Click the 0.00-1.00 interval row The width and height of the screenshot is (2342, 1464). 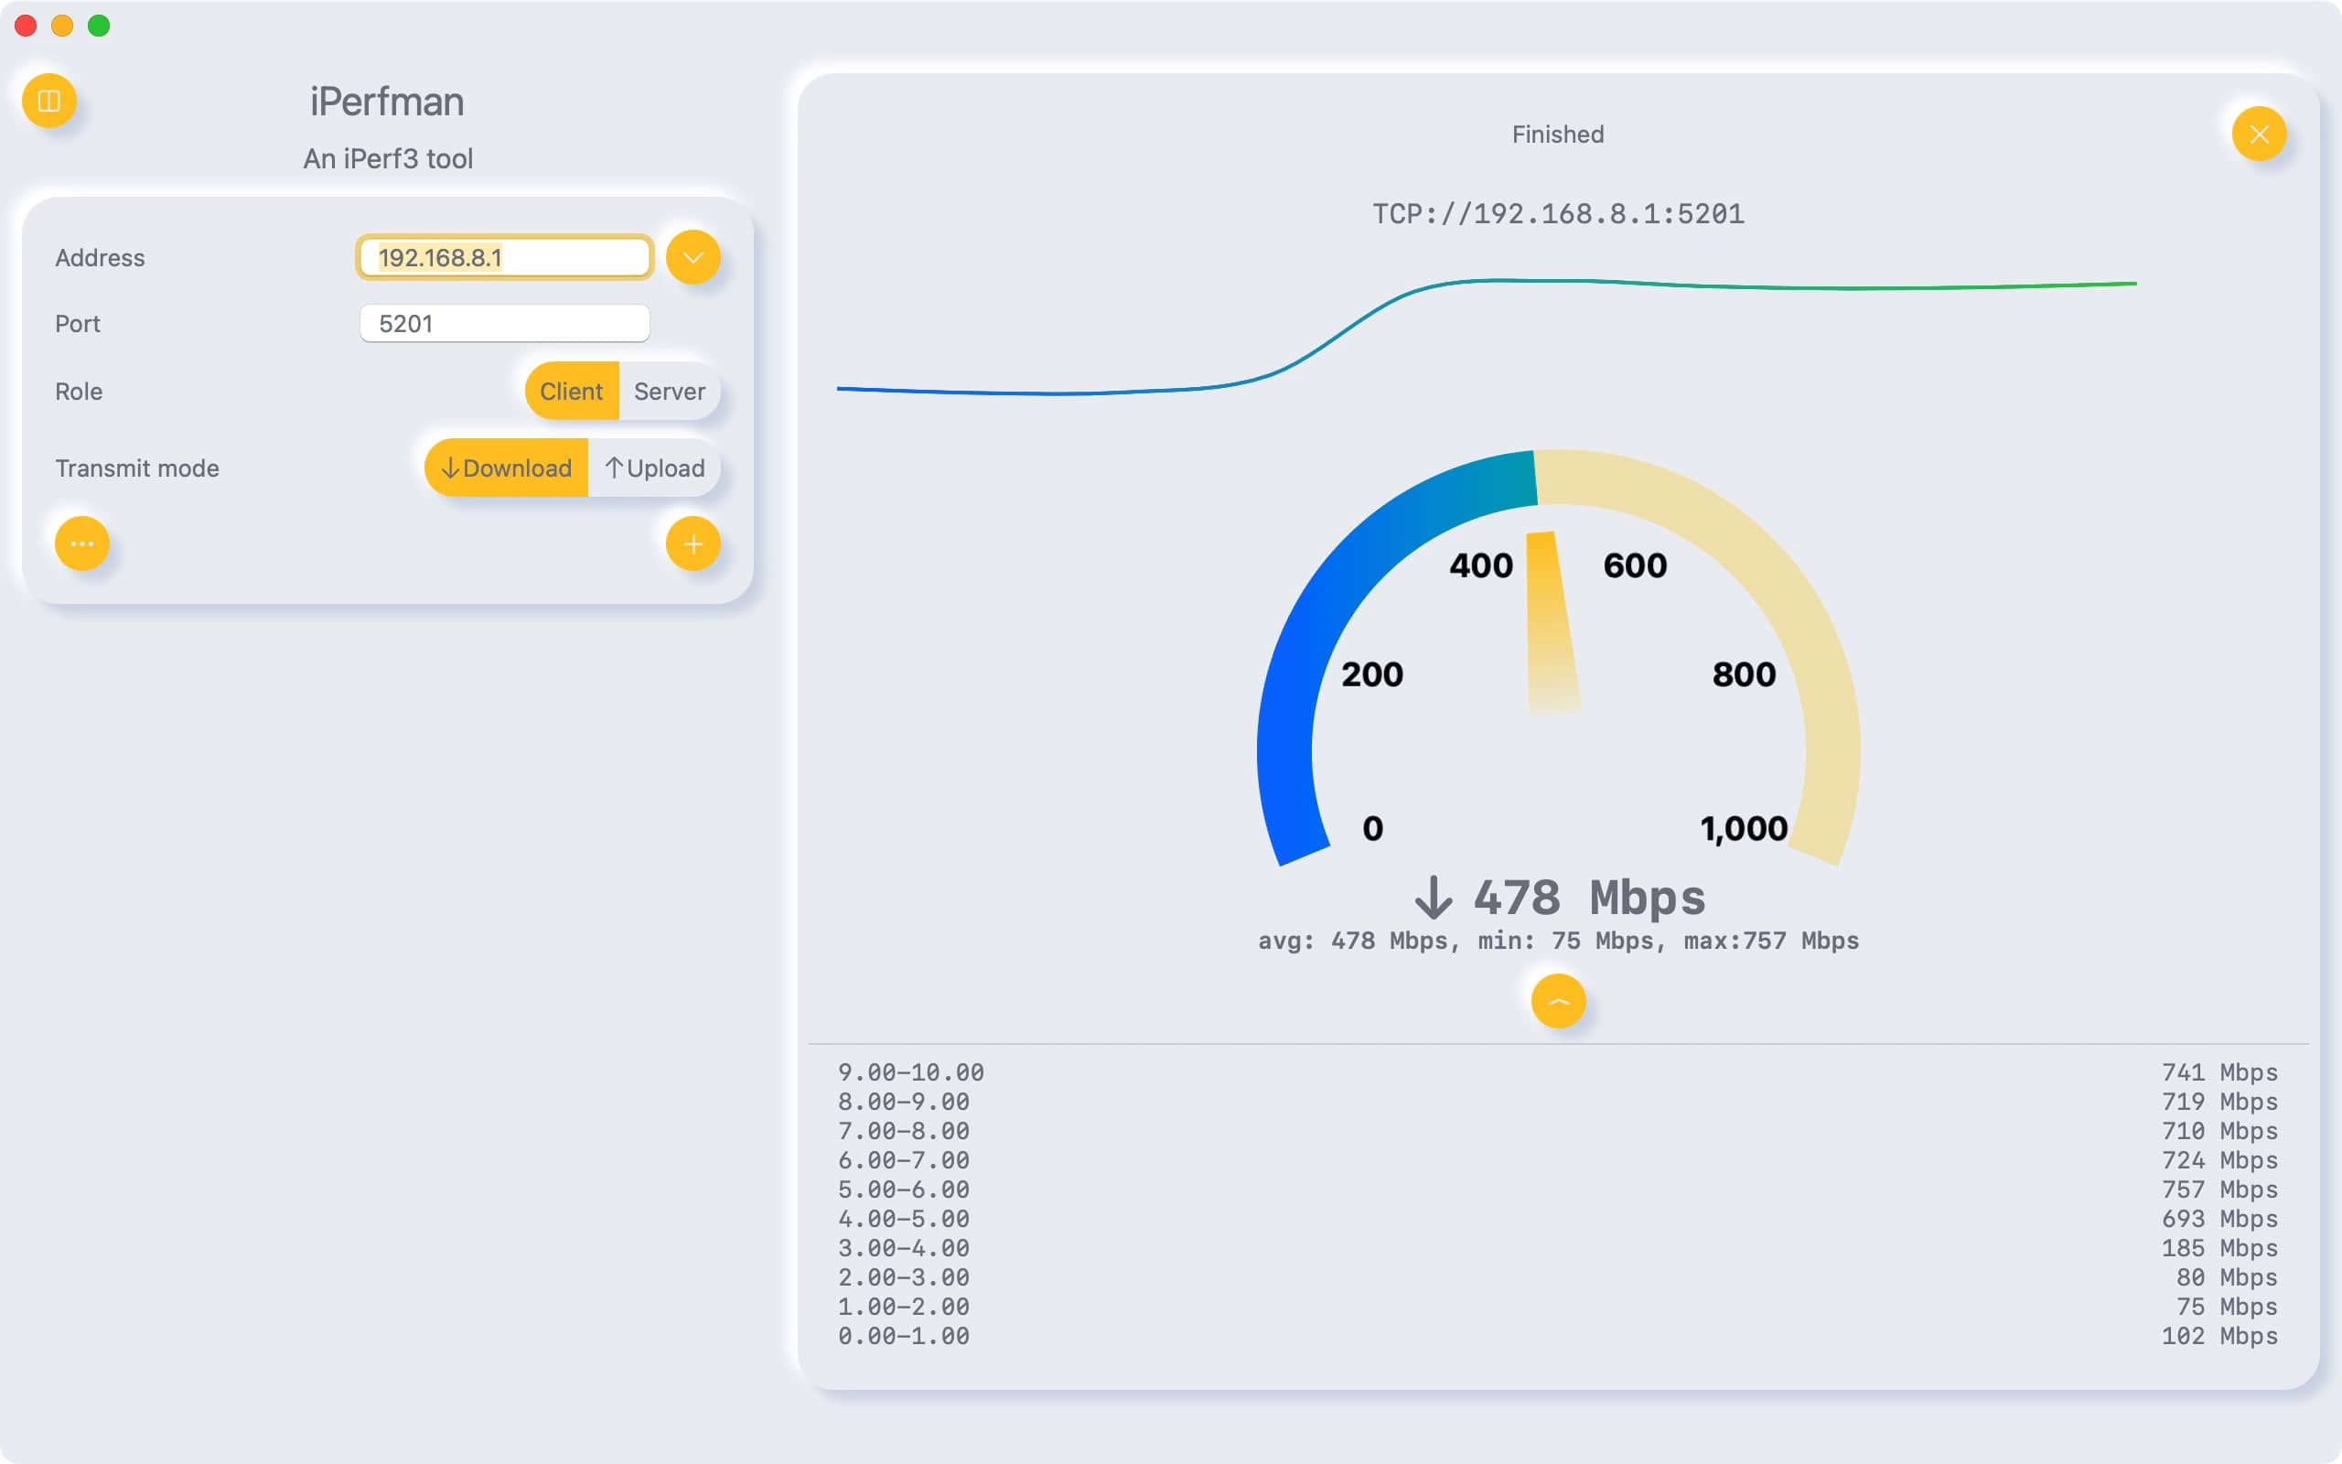point(1558,1335)
